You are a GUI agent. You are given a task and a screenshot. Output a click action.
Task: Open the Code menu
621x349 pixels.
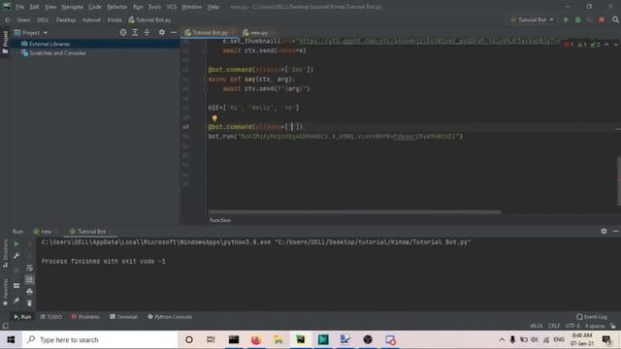(95, 7)
